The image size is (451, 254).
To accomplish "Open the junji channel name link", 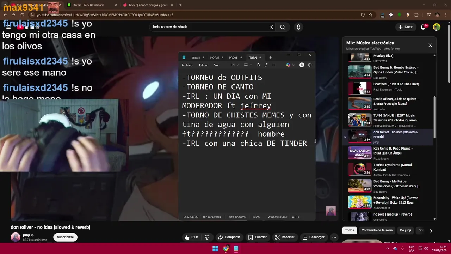I will 26,235.
